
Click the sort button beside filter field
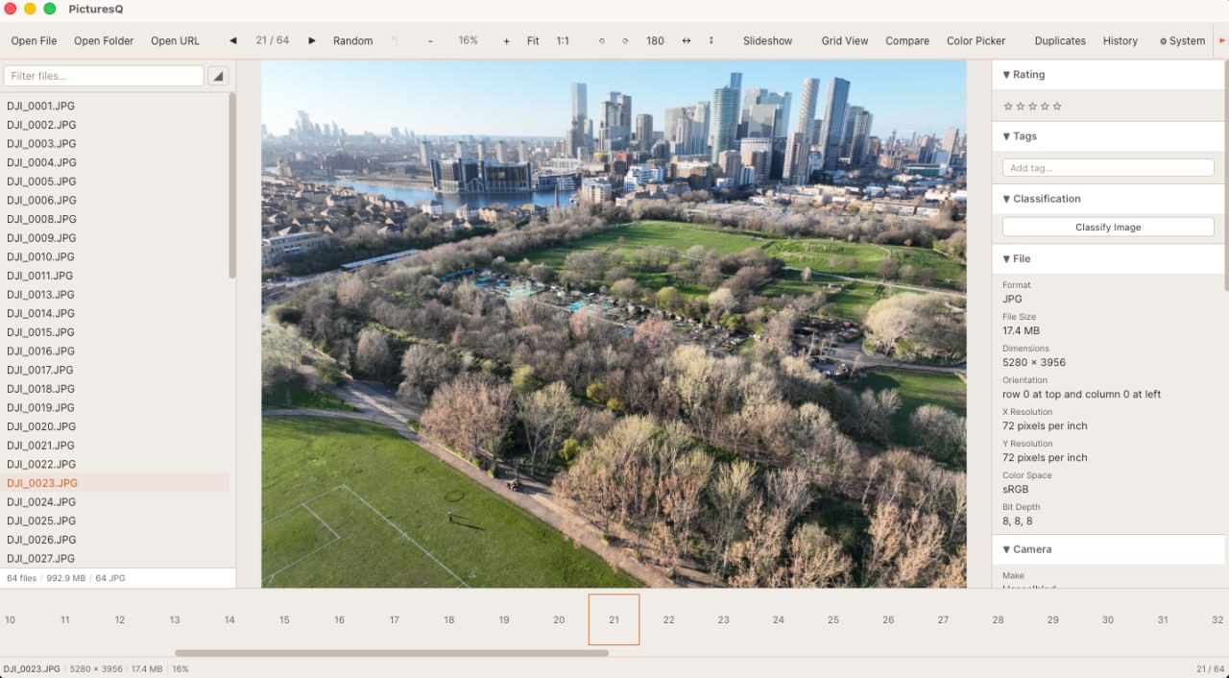(218, 76)
